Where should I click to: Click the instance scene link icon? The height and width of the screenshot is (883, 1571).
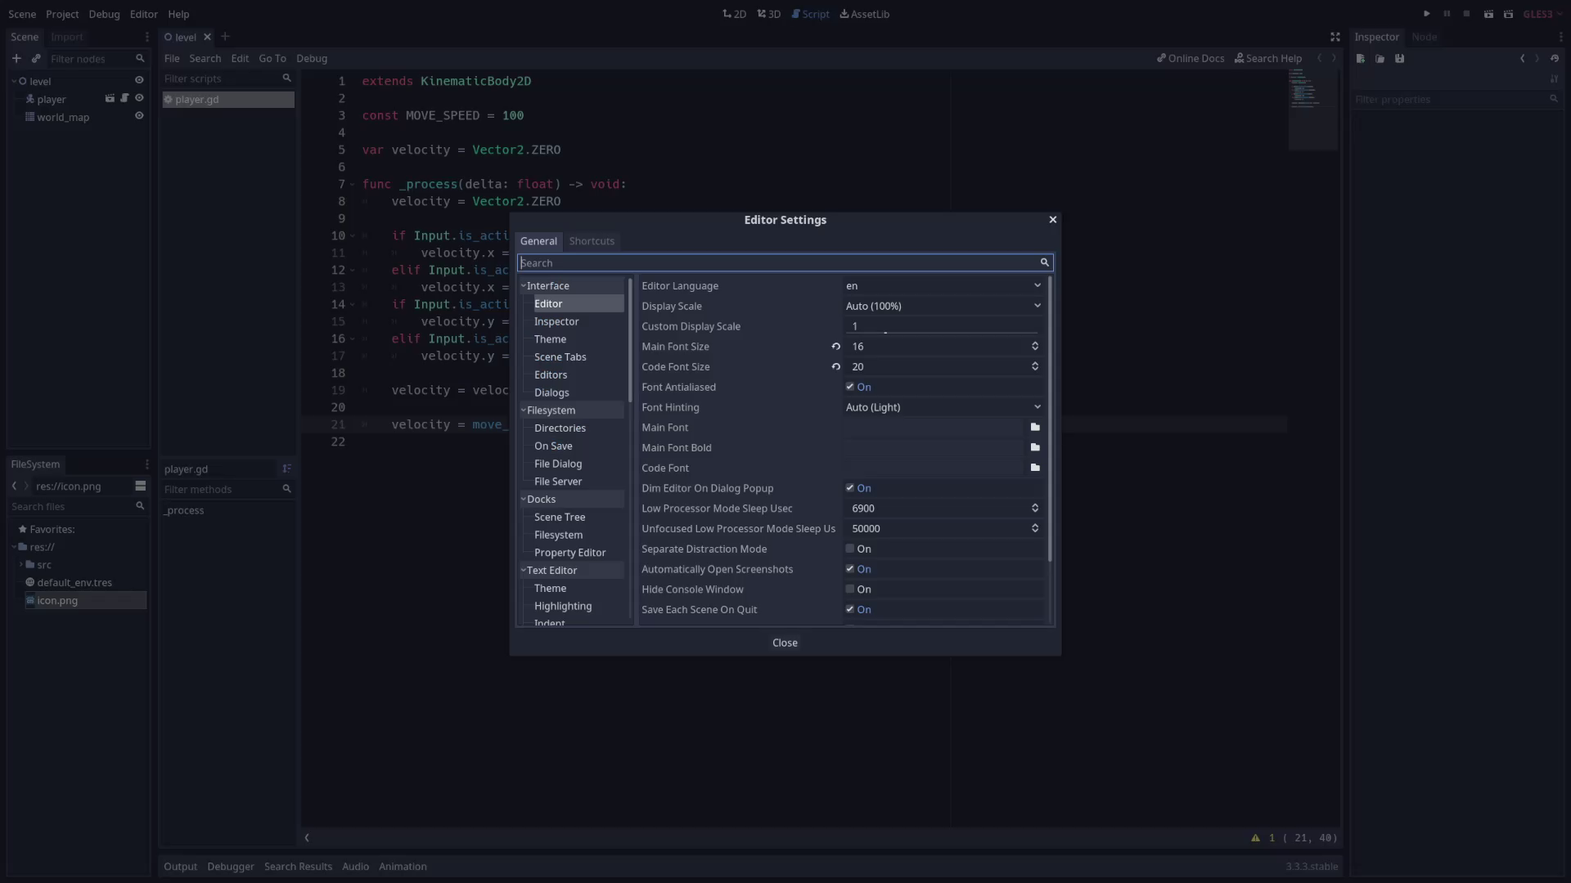(36, 58)
